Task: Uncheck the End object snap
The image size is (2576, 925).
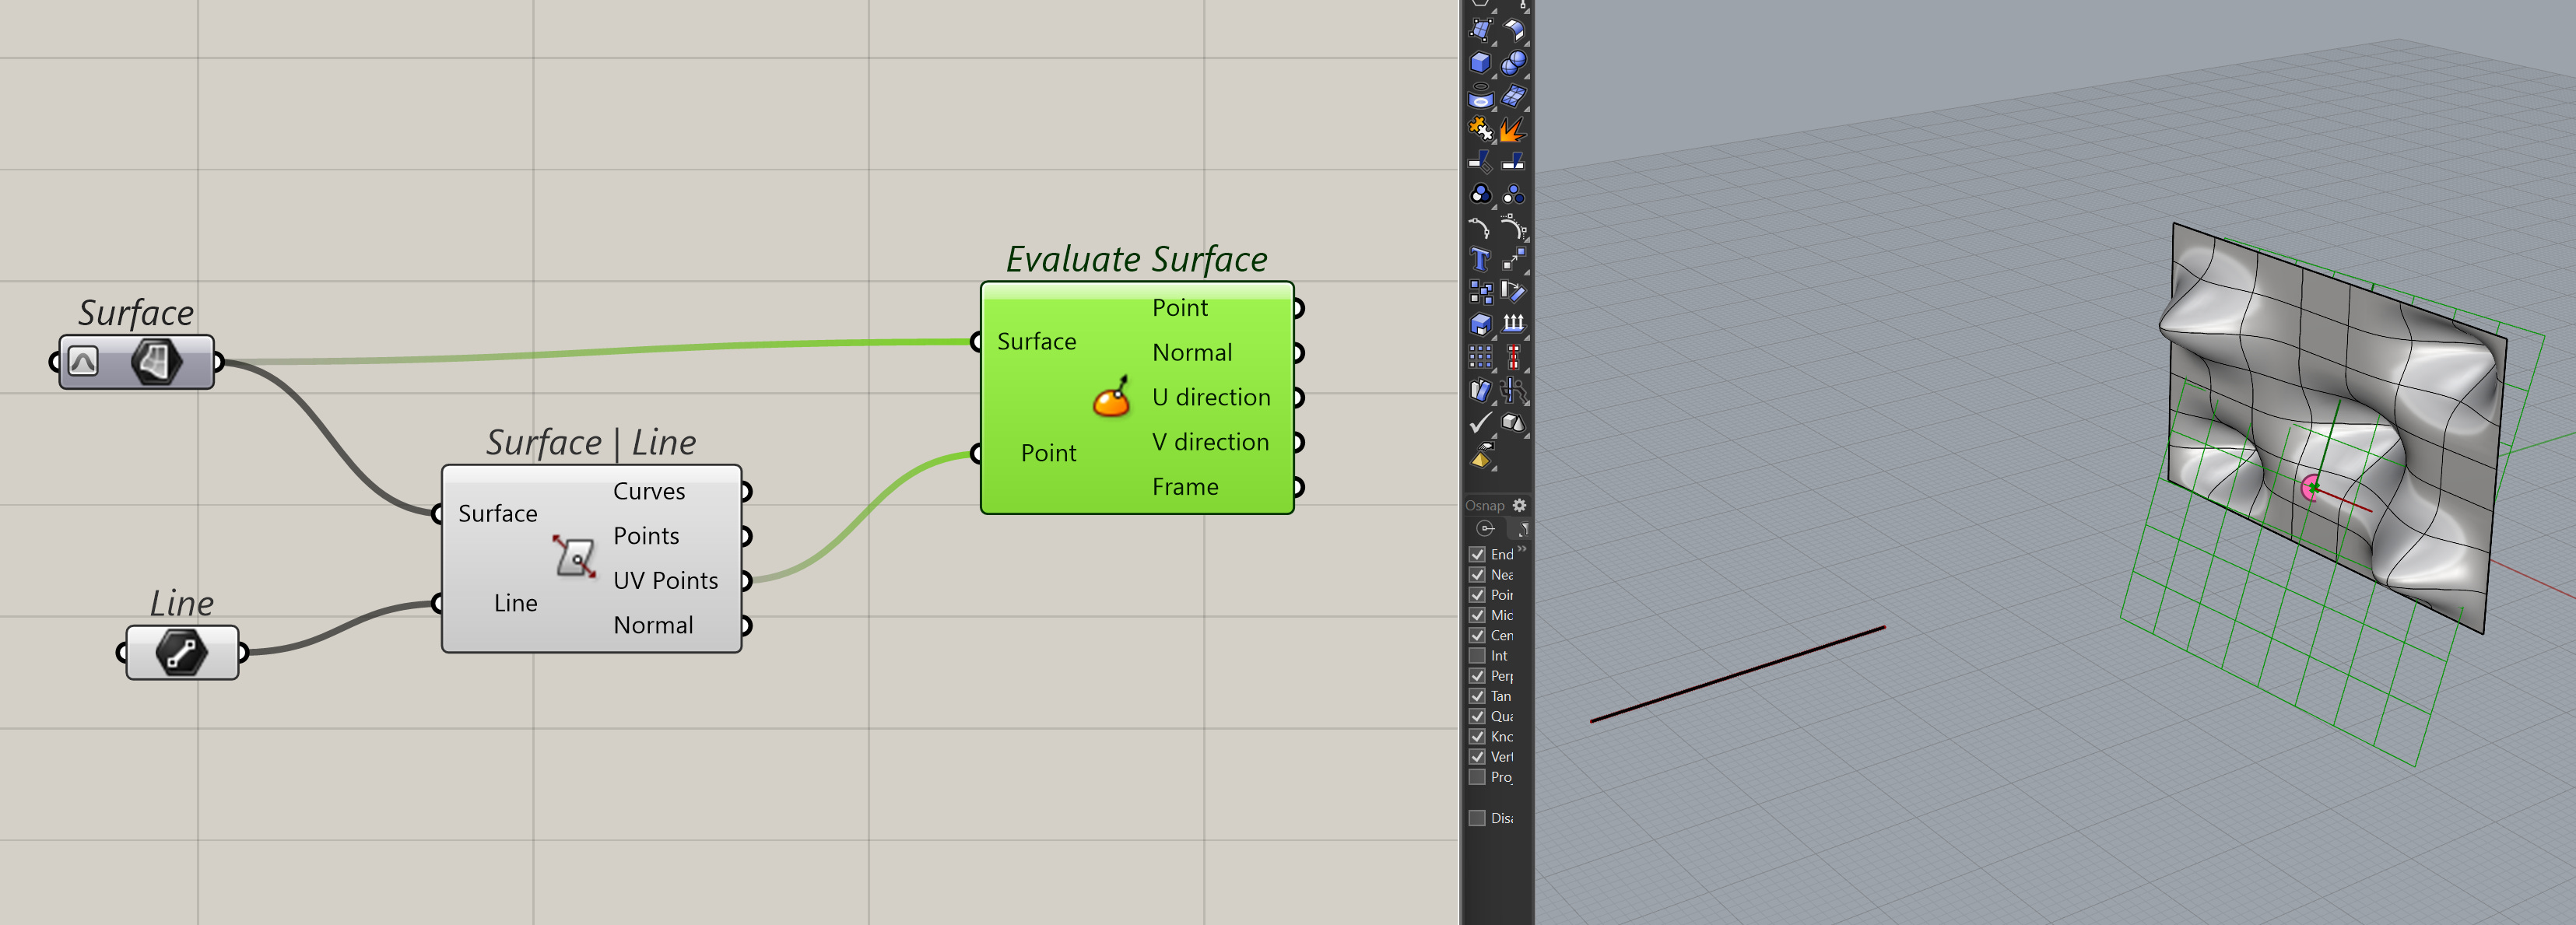Action: tap(1477, 554)
